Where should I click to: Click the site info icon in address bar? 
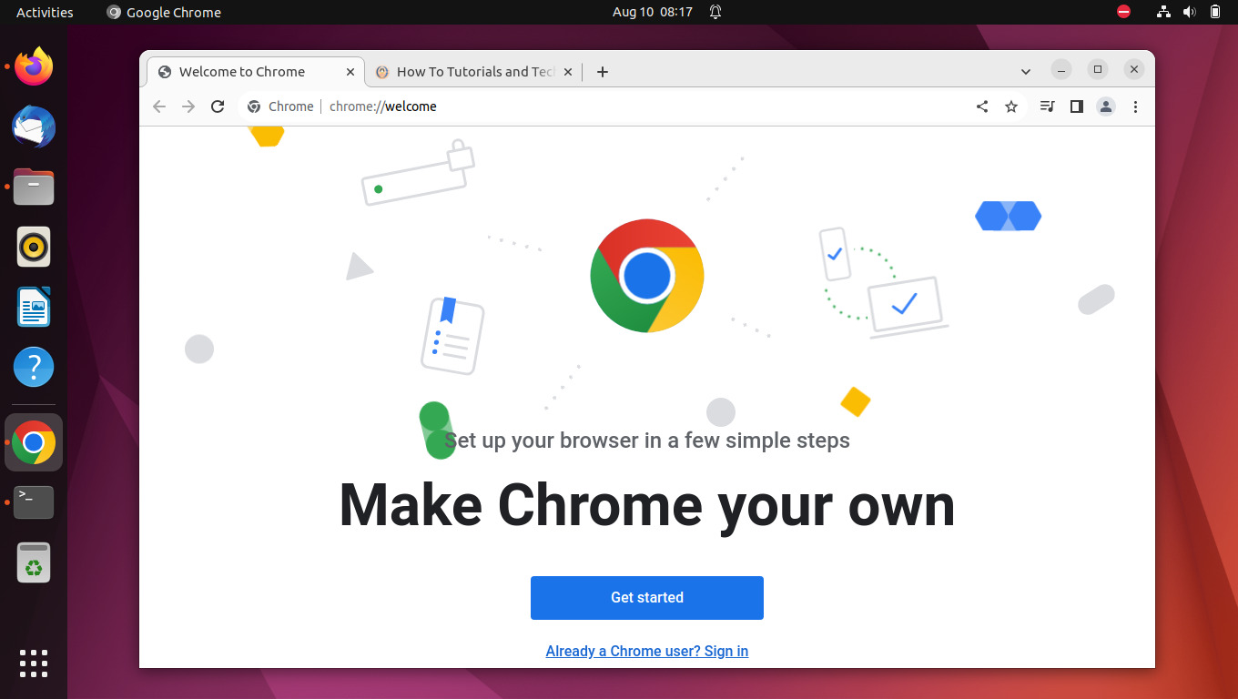(253, 106)
